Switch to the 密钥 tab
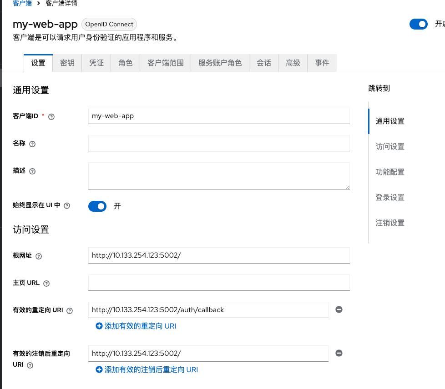Image resolution: width=445 pixels, height=389 pixels. [x=67, y=63]
